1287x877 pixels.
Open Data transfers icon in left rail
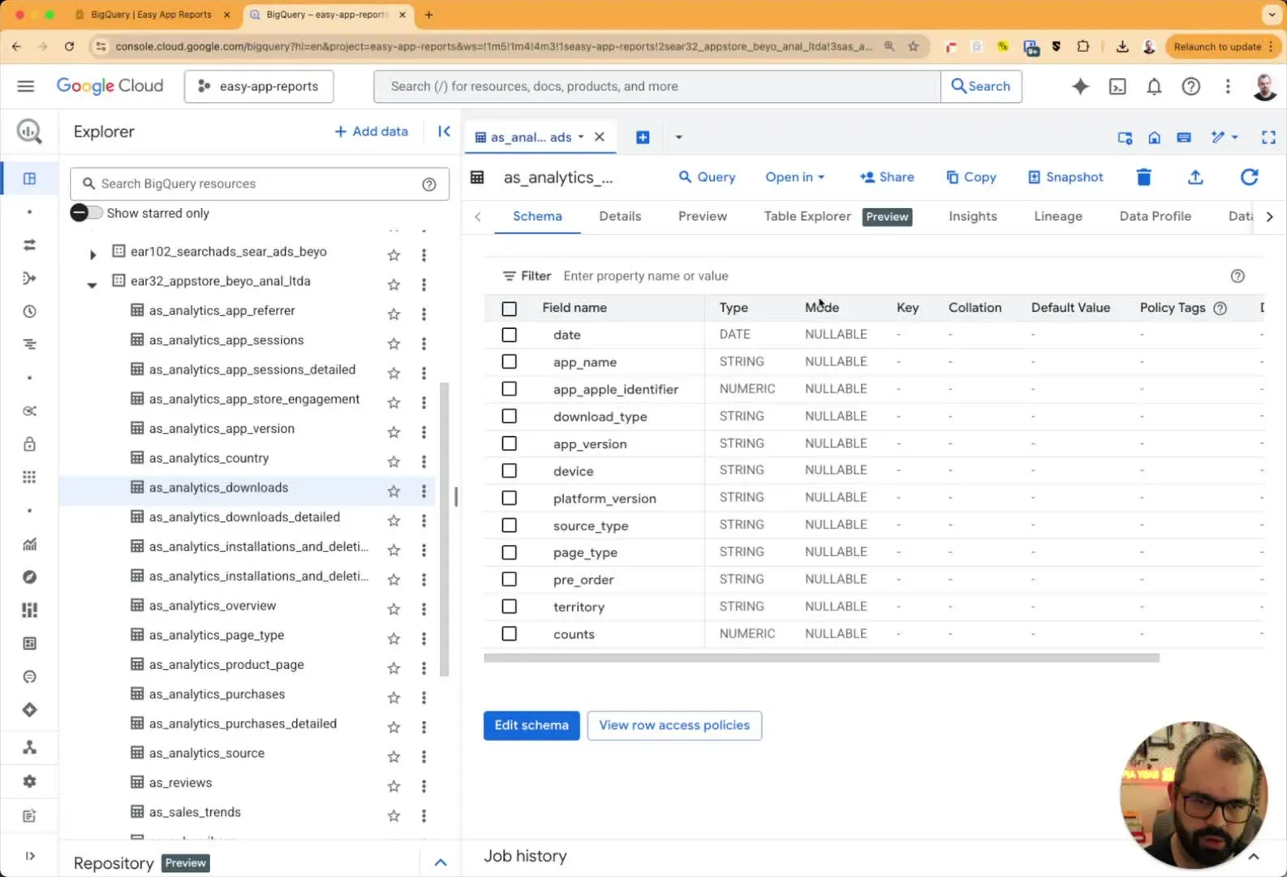[29, 244]
